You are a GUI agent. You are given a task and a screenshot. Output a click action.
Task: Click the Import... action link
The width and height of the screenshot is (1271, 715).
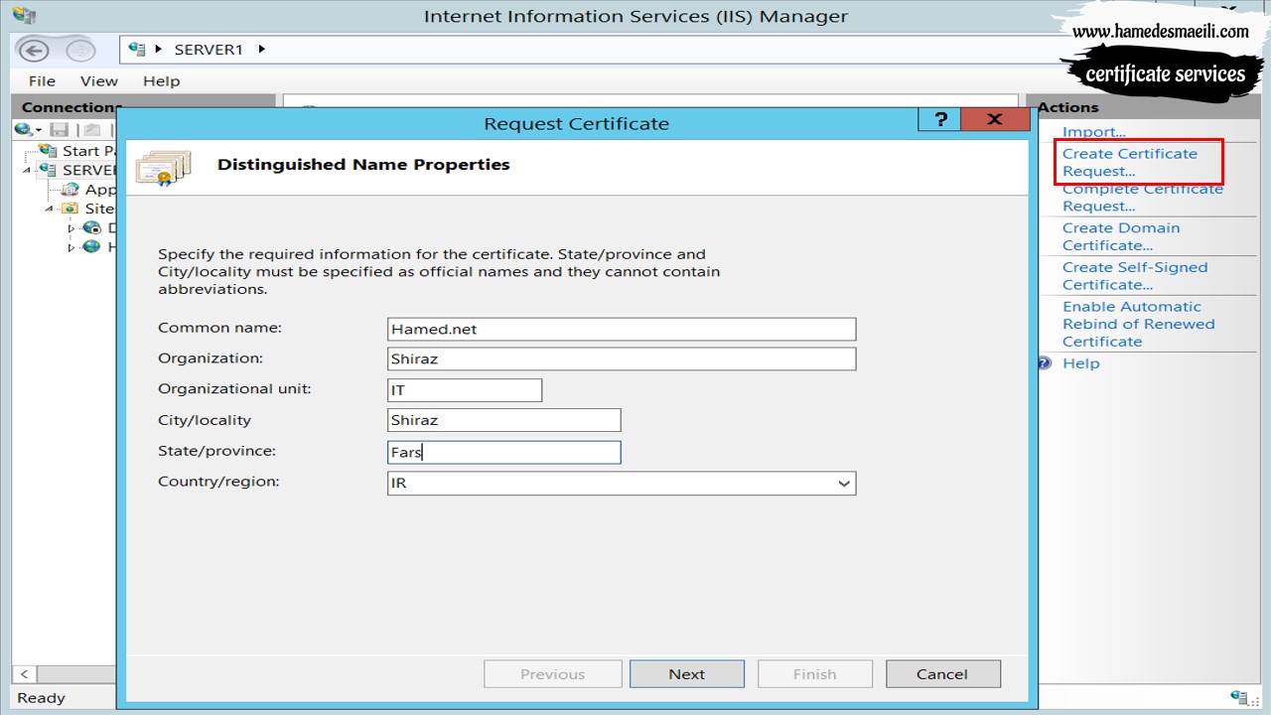[x=1094, y=132]
